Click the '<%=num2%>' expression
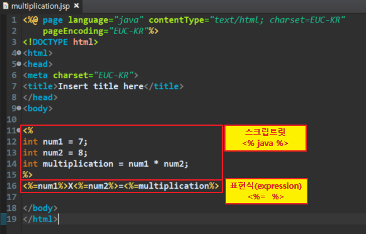This screenshot has height=234, width=366. click(96, 186)
